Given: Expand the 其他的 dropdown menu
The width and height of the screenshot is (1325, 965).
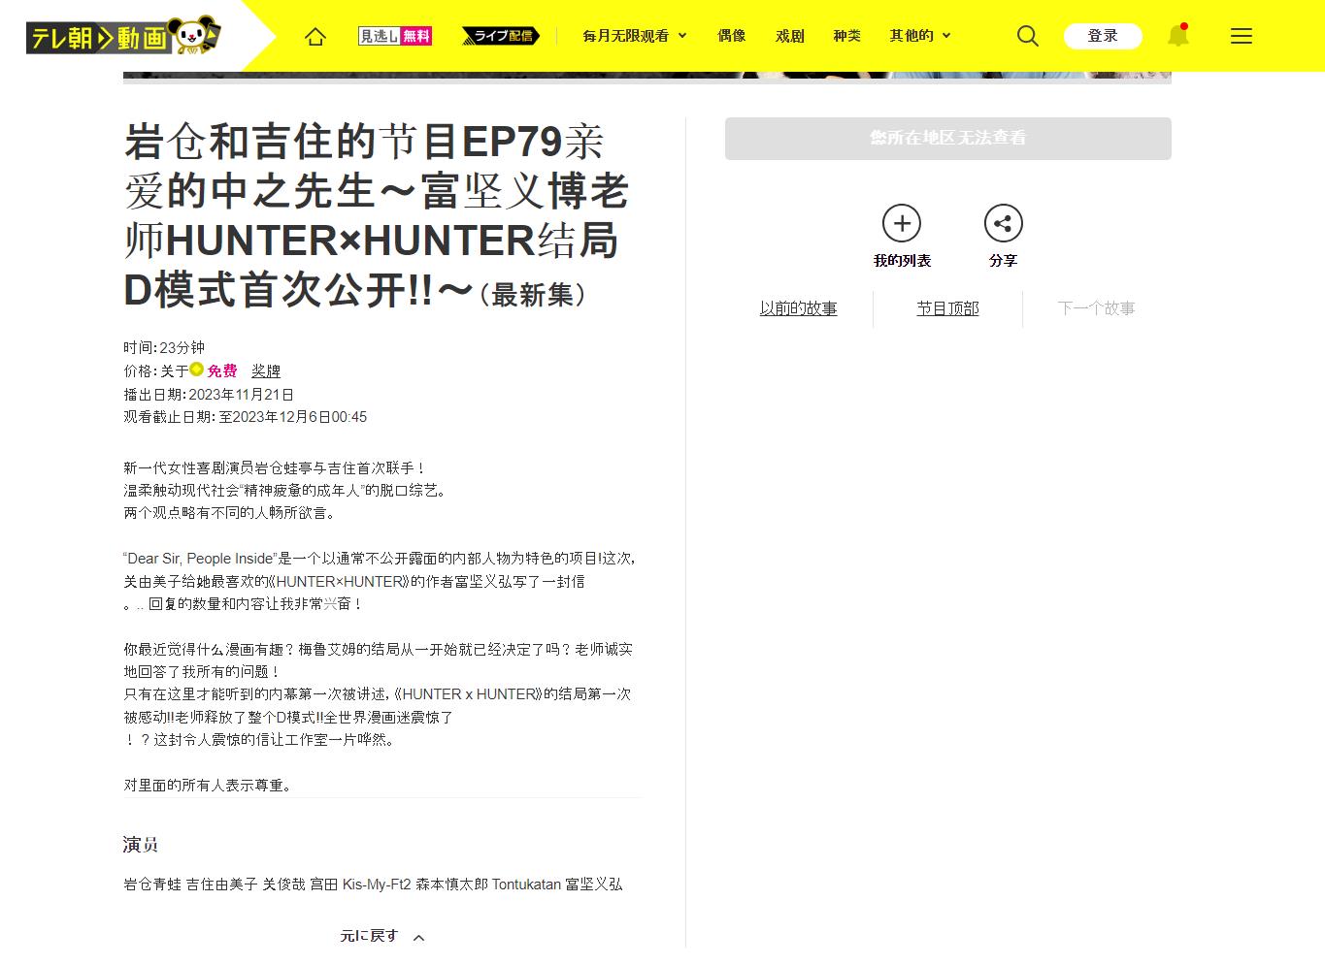Looking at the screenshot, I should [x=920, y=36].
